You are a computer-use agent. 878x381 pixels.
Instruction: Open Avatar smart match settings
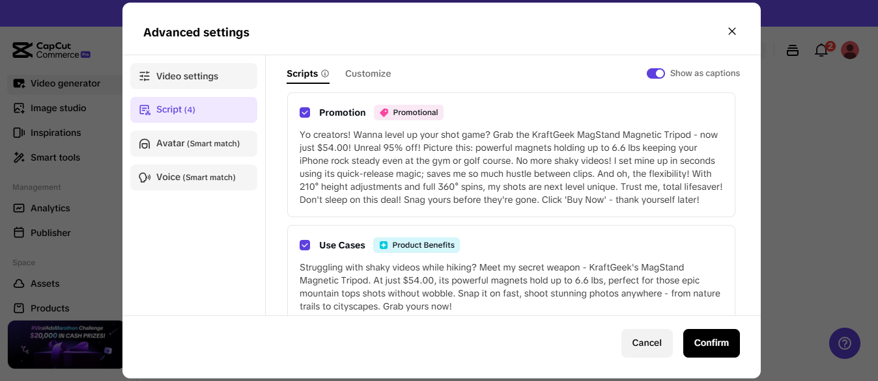[193, 144]
